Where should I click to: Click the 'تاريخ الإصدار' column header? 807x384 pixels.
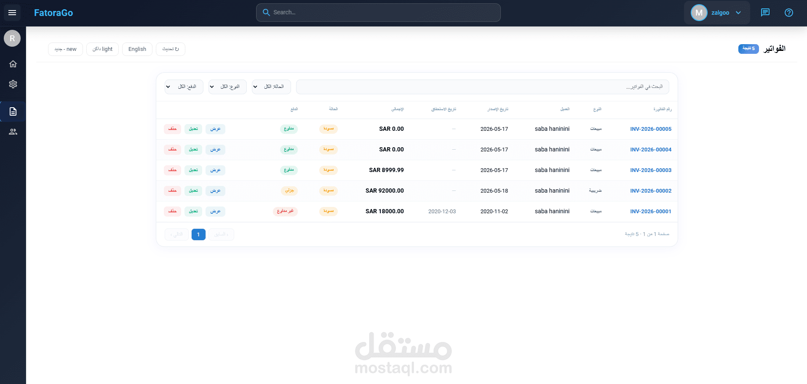pos(498,109)
